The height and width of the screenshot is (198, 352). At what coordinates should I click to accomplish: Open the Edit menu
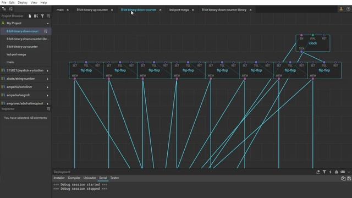pyautogui.click(x=12, y=2)
